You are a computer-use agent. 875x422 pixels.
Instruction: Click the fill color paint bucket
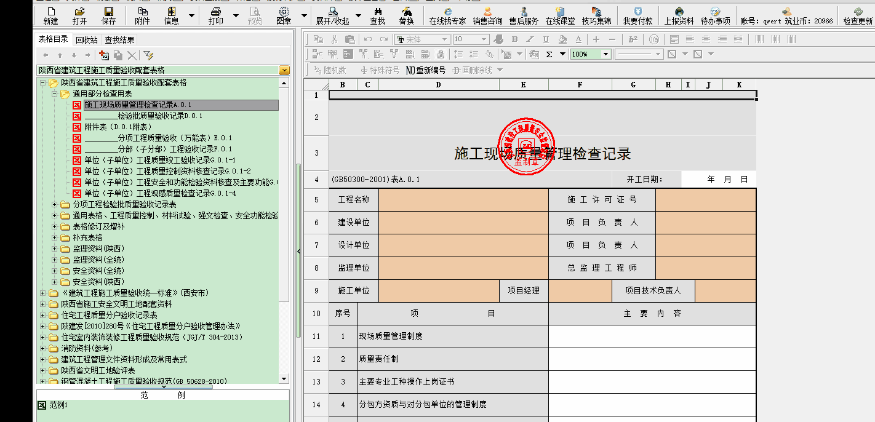[x=562, y=39]
